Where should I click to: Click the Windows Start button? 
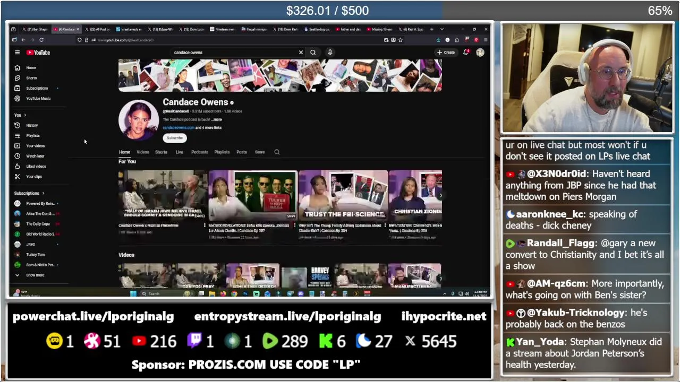pos(133,293)
